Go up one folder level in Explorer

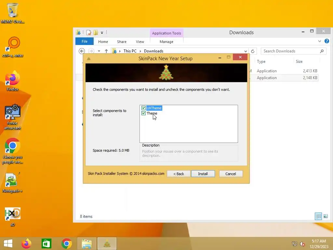106,51
